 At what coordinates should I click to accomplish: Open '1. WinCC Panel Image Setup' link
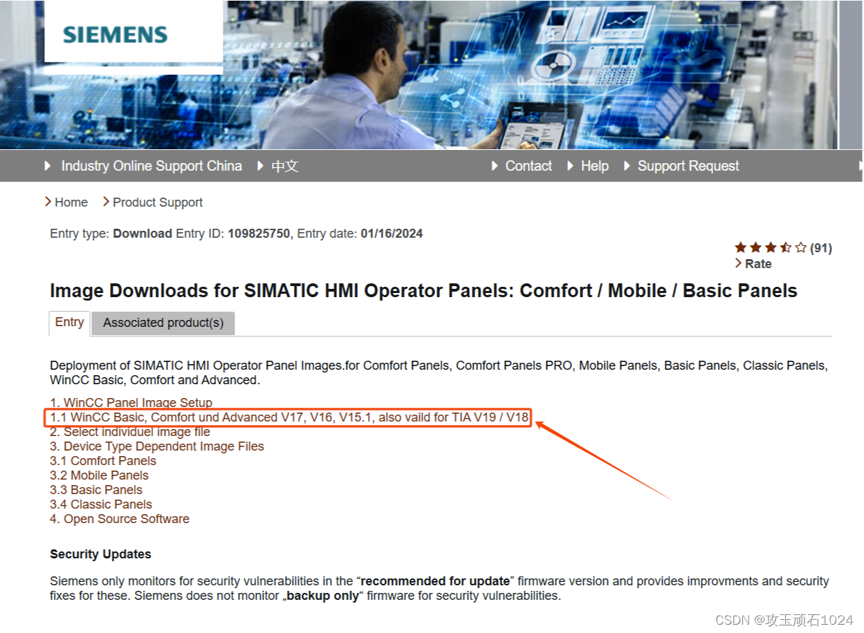coord(131,402)
